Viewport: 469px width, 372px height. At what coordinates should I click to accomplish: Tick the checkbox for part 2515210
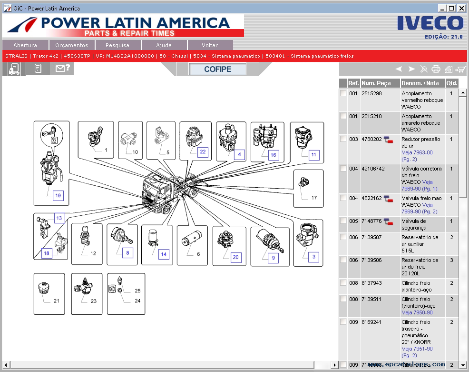[x=343, y=116]
